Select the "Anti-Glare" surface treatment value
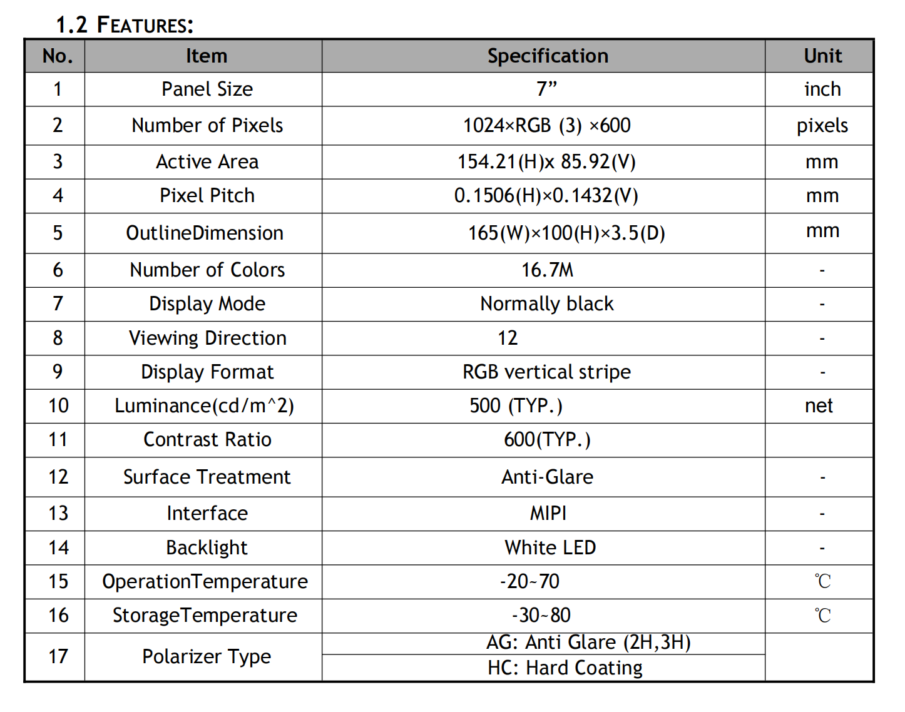905x712 pixels. [547, 477]
